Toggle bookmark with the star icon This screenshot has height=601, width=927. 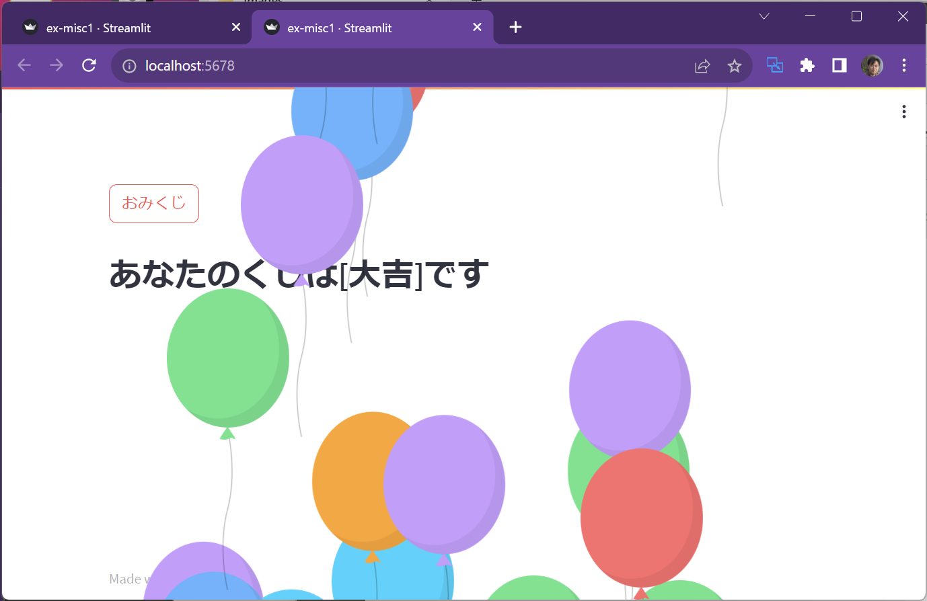coord(734,65)
